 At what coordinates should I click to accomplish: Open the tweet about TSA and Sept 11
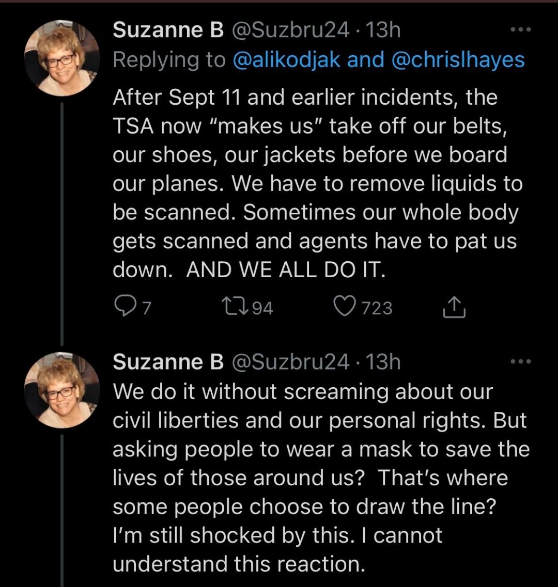click(315, 183)
